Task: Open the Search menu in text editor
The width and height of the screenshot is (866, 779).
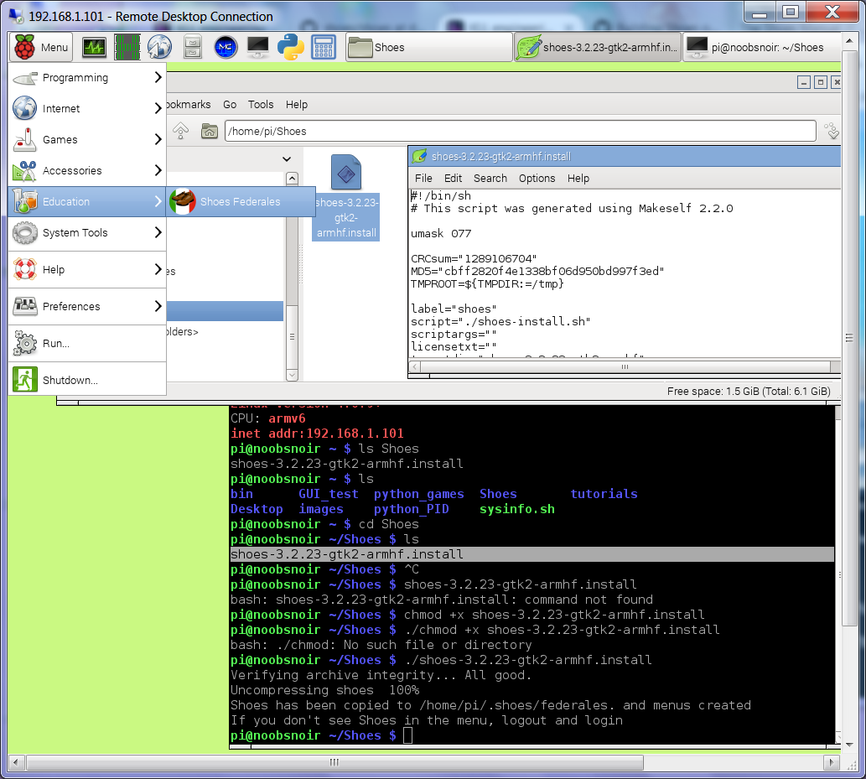Action: (x=490, y=179)
